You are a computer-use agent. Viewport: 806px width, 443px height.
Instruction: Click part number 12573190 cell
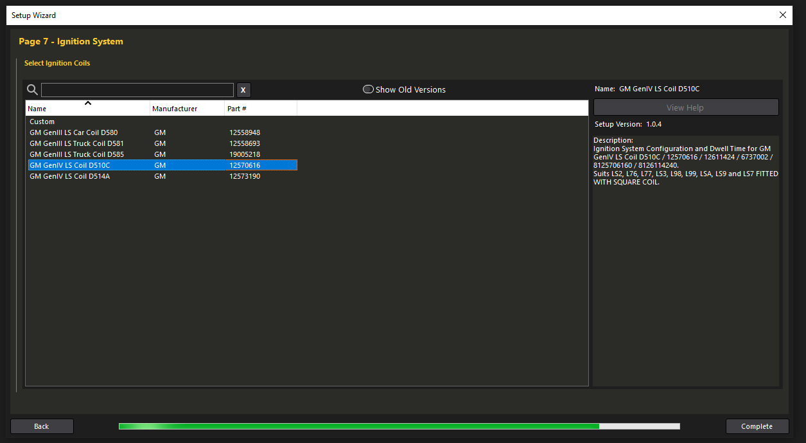pos(245,176)
